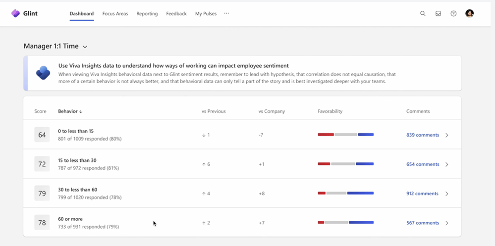The height and width of the screenshot is (246, 495).
Task: Select '60 or more' row title
Action: (70, 219)
